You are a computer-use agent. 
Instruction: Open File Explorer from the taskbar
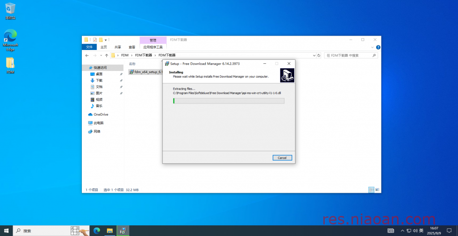click(110, 231)
